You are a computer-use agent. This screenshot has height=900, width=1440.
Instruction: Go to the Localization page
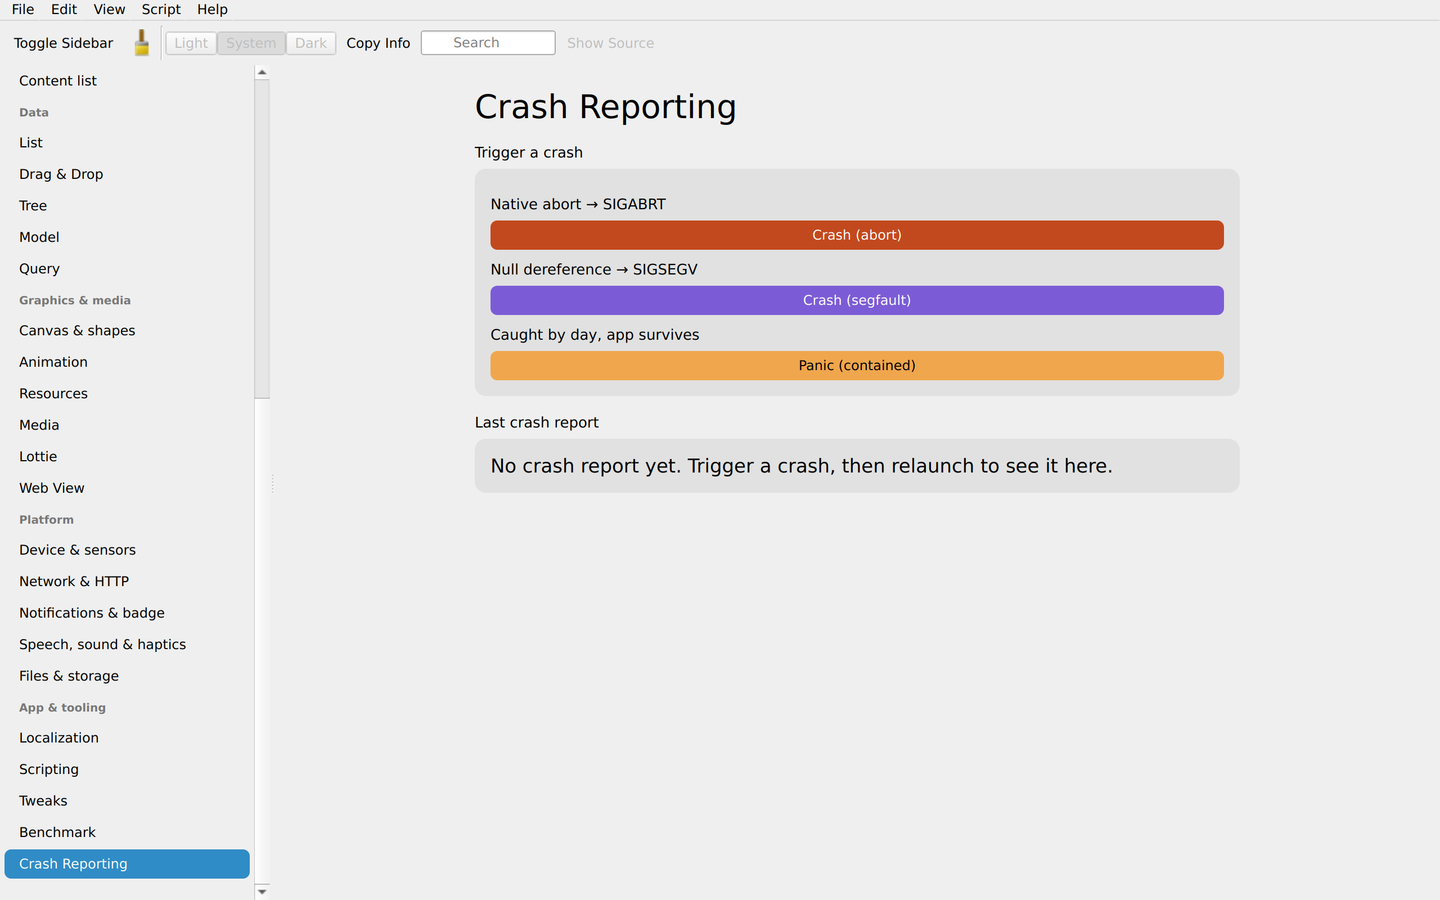(127, 738)
